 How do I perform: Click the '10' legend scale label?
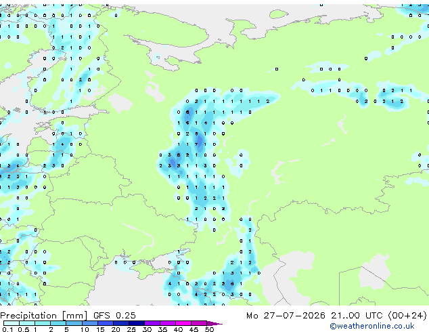(x=85, y=329)
